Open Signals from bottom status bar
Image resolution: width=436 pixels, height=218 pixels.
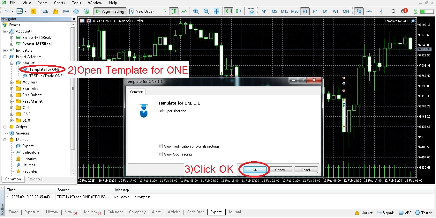pyautogui.click(x=386, y=213)
